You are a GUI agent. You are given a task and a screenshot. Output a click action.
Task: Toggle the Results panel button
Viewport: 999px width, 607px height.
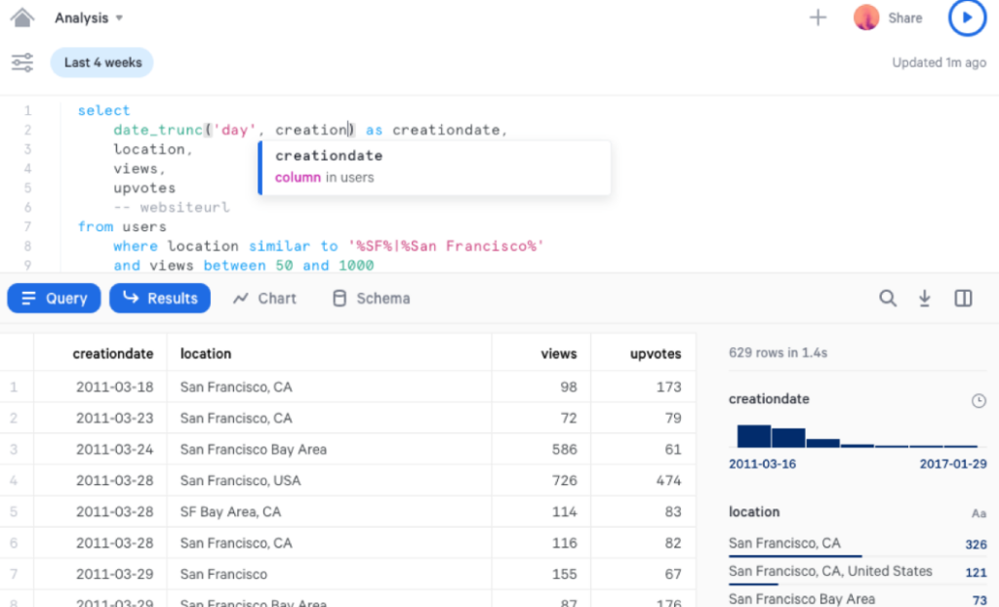tap(160, 299)
